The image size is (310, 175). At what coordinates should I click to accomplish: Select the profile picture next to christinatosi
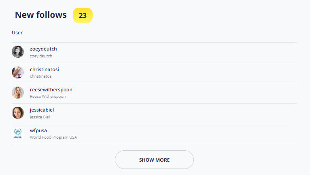(18, 72)
